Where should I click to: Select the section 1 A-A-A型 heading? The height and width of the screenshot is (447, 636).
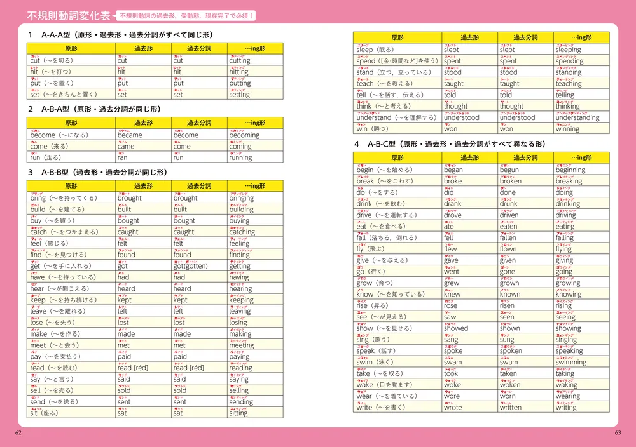click(x=120, y=35)
